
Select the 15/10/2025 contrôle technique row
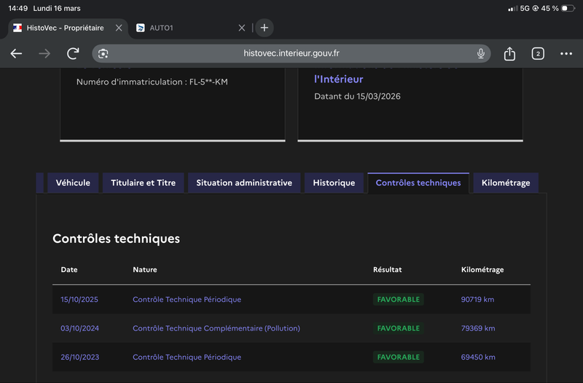pos(187,299)
